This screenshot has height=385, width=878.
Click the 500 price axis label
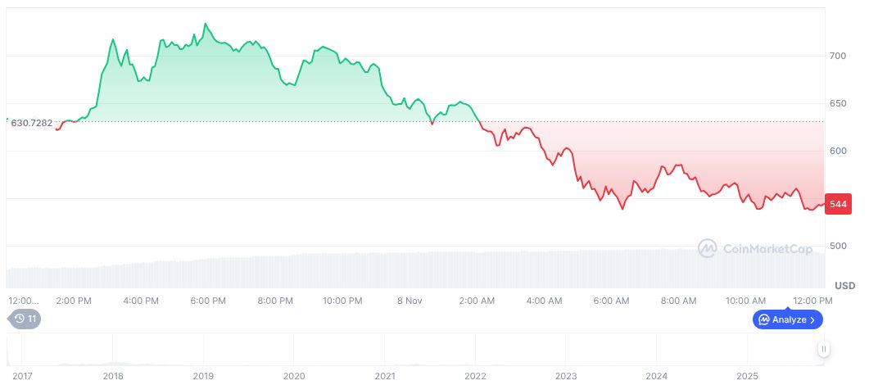click(837, 246)
